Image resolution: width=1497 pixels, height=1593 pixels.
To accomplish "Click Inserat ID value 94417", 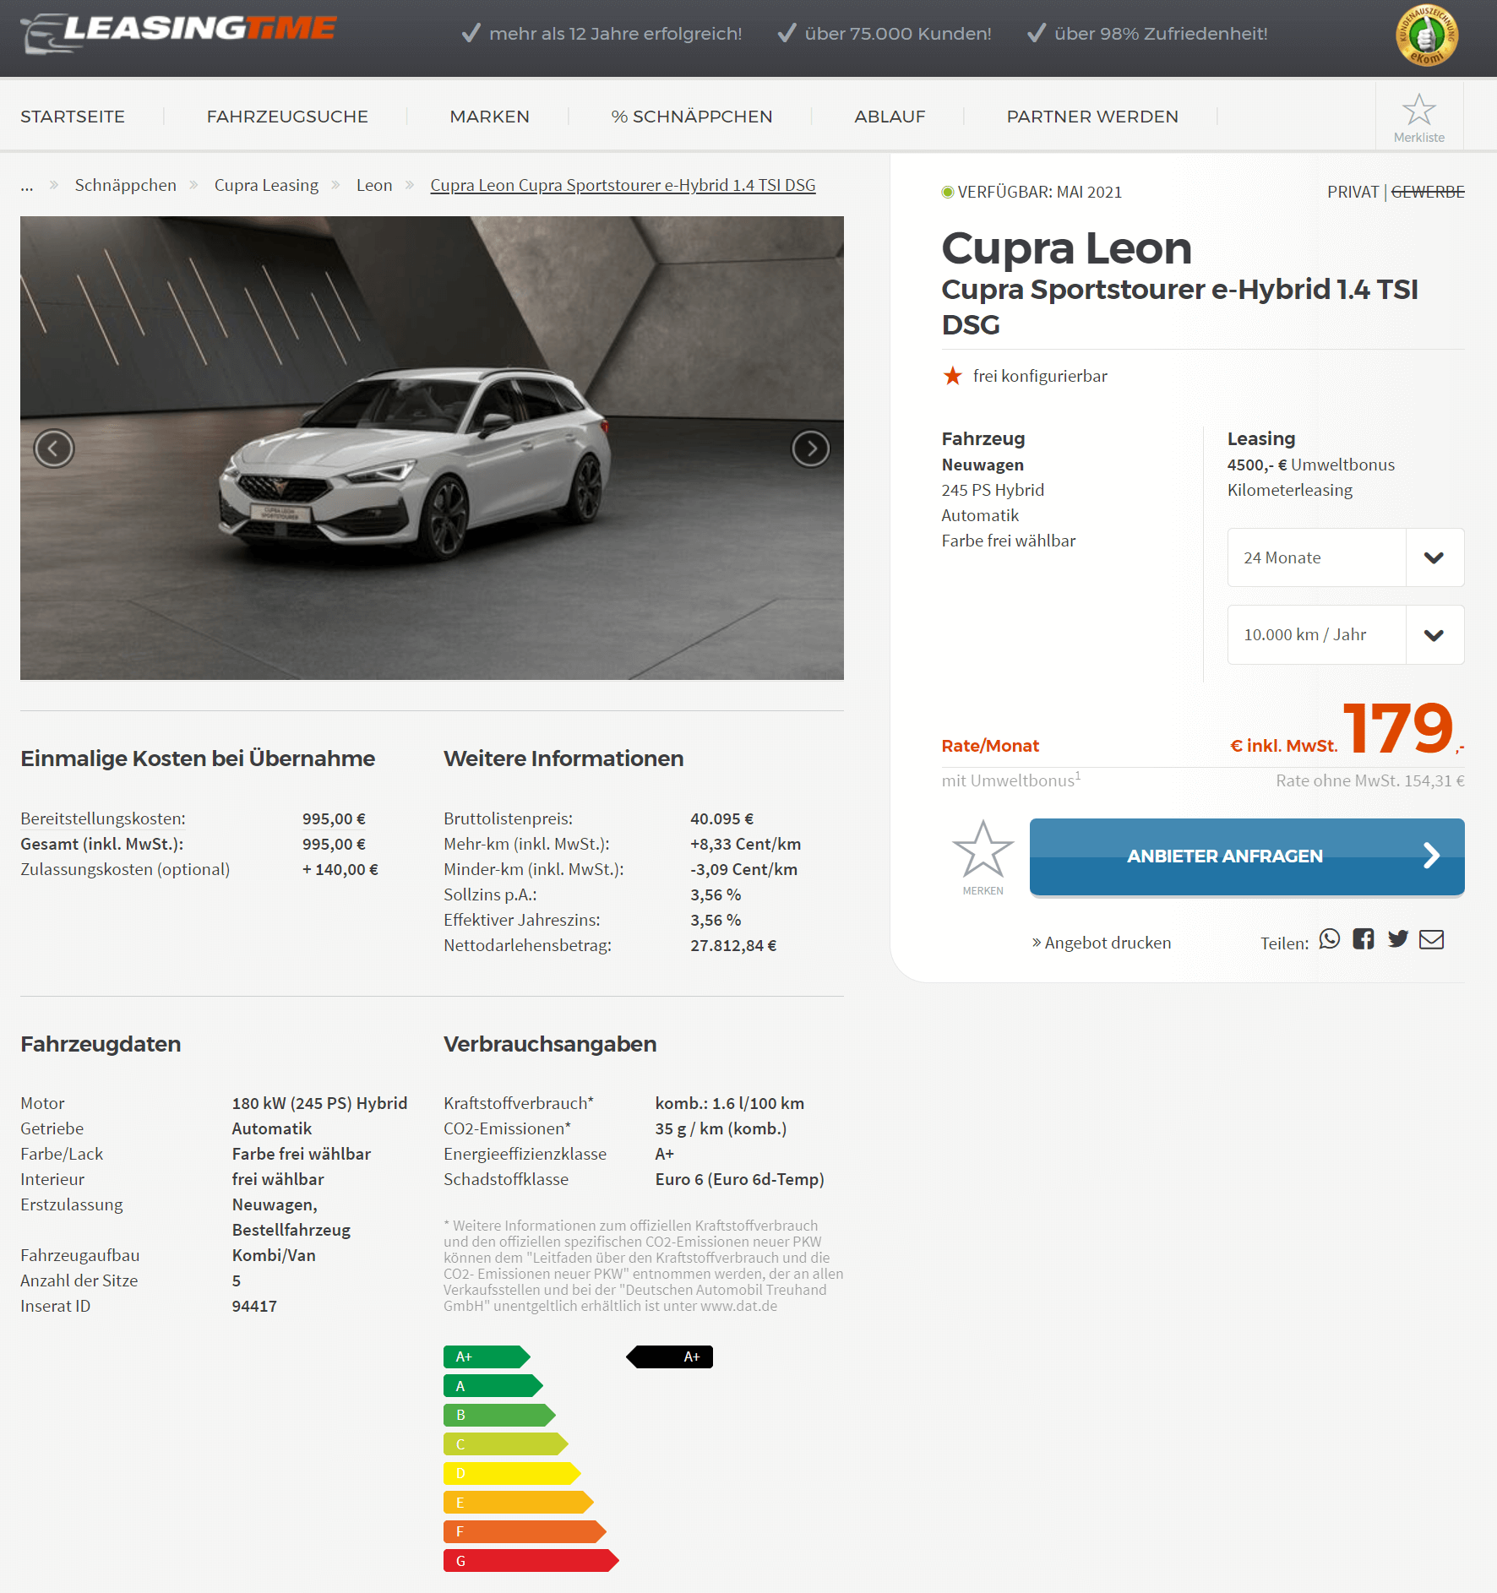I will pyautogui.click(x=254, y=1306).
